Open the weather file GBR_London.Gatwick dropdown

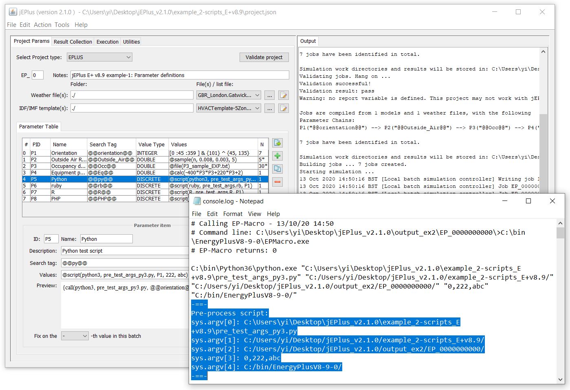click(229, 95)
